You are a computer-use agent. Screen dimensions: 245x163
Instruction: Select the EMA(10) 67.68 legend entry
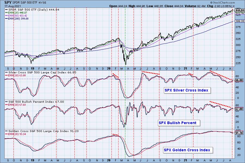[x=16, y=105]
